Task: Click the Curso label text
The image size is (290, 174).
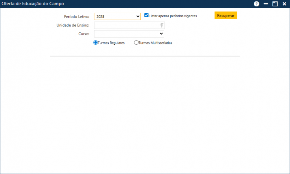Action: click(x=84, y=34)
